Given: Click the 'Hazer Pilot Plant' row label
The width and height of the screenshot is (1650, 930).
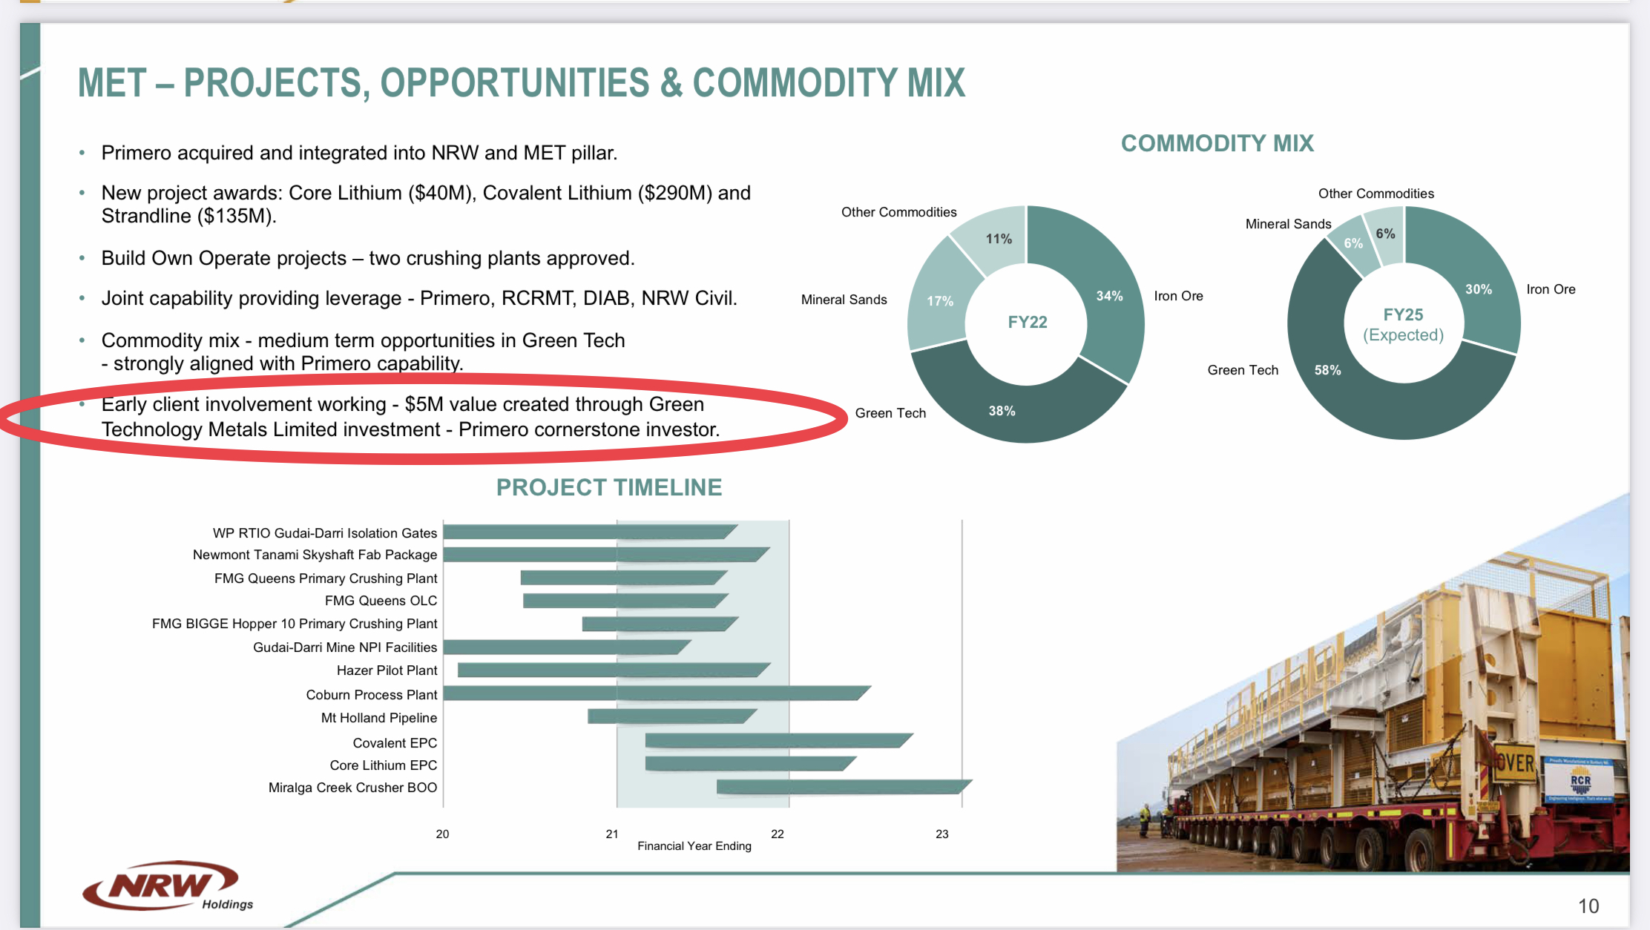Looking at the screenshot, I should (x=387, y=670).
